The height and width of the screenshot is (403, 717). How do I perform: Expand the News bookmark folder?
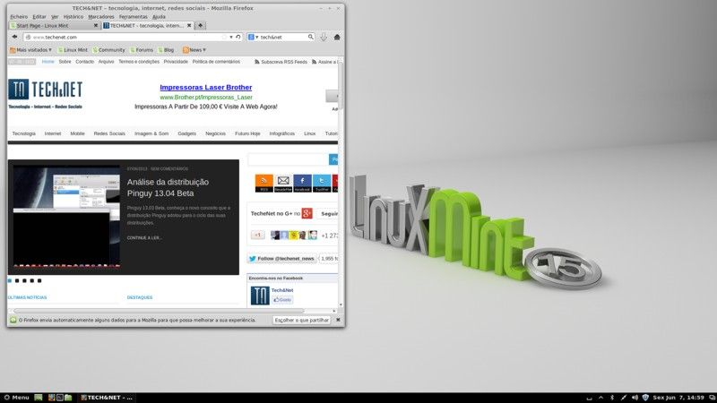[194, 50]
